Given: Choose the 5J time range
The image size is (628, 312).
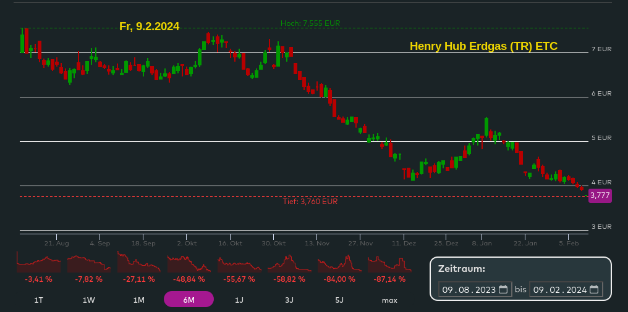Looking at the screenshot, I should click(339, 300).
